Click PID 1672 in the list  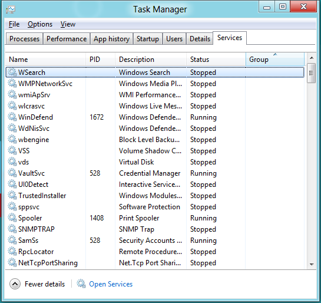point(97,117)
